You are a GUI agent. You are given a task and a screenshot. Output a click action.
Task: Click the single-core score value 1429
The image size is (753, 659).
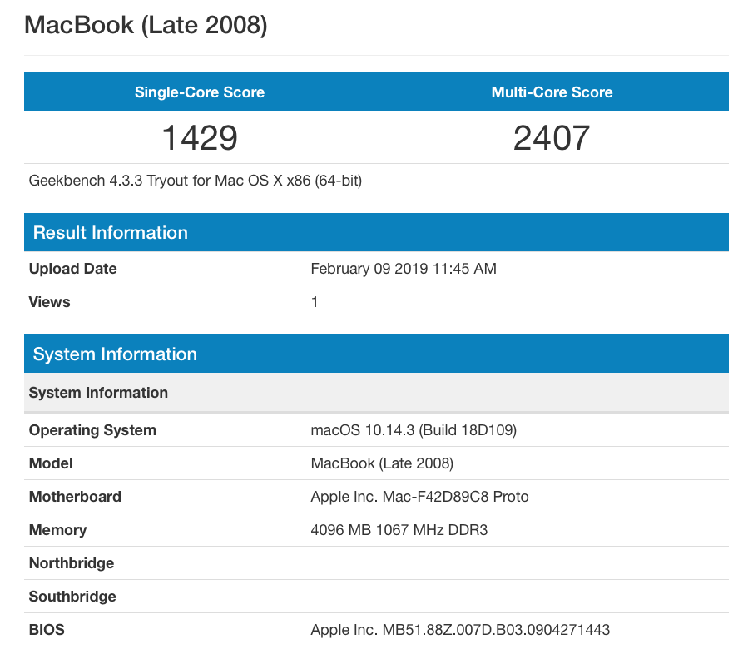[200, 138]
